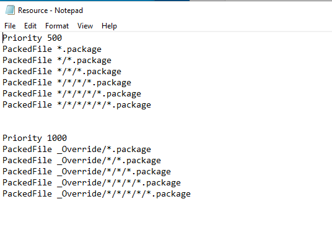Image resolution: width=332 pixels, height=233 pixels.
Task: Open the Help menu
Action: [109, 26]
